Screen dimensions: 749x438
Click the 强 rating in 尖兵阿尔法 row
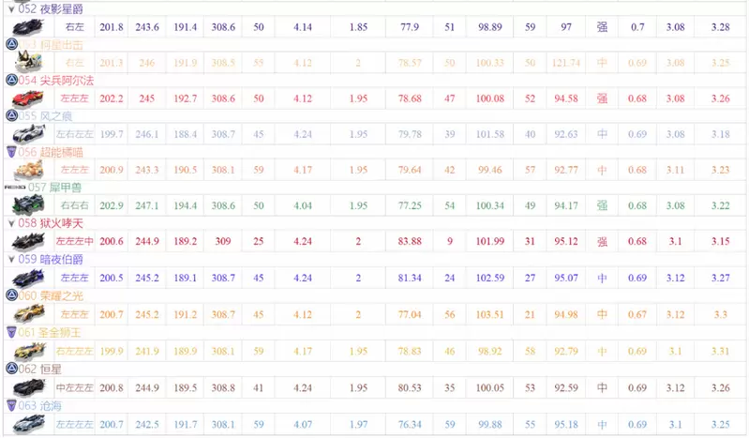pos(603,98)
